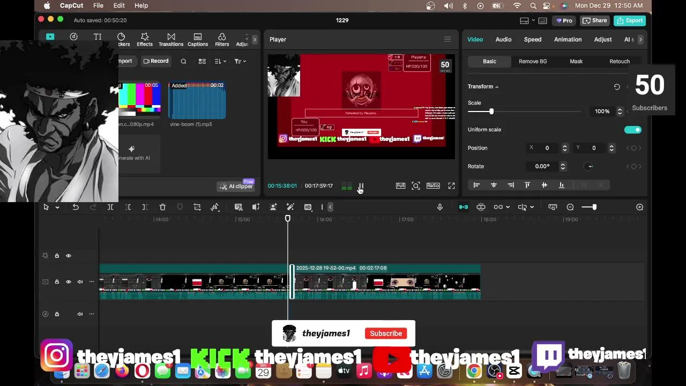Select the Crop tool in timeline toolbar
The height and width of the screenshot is (386, 686).
197,207
